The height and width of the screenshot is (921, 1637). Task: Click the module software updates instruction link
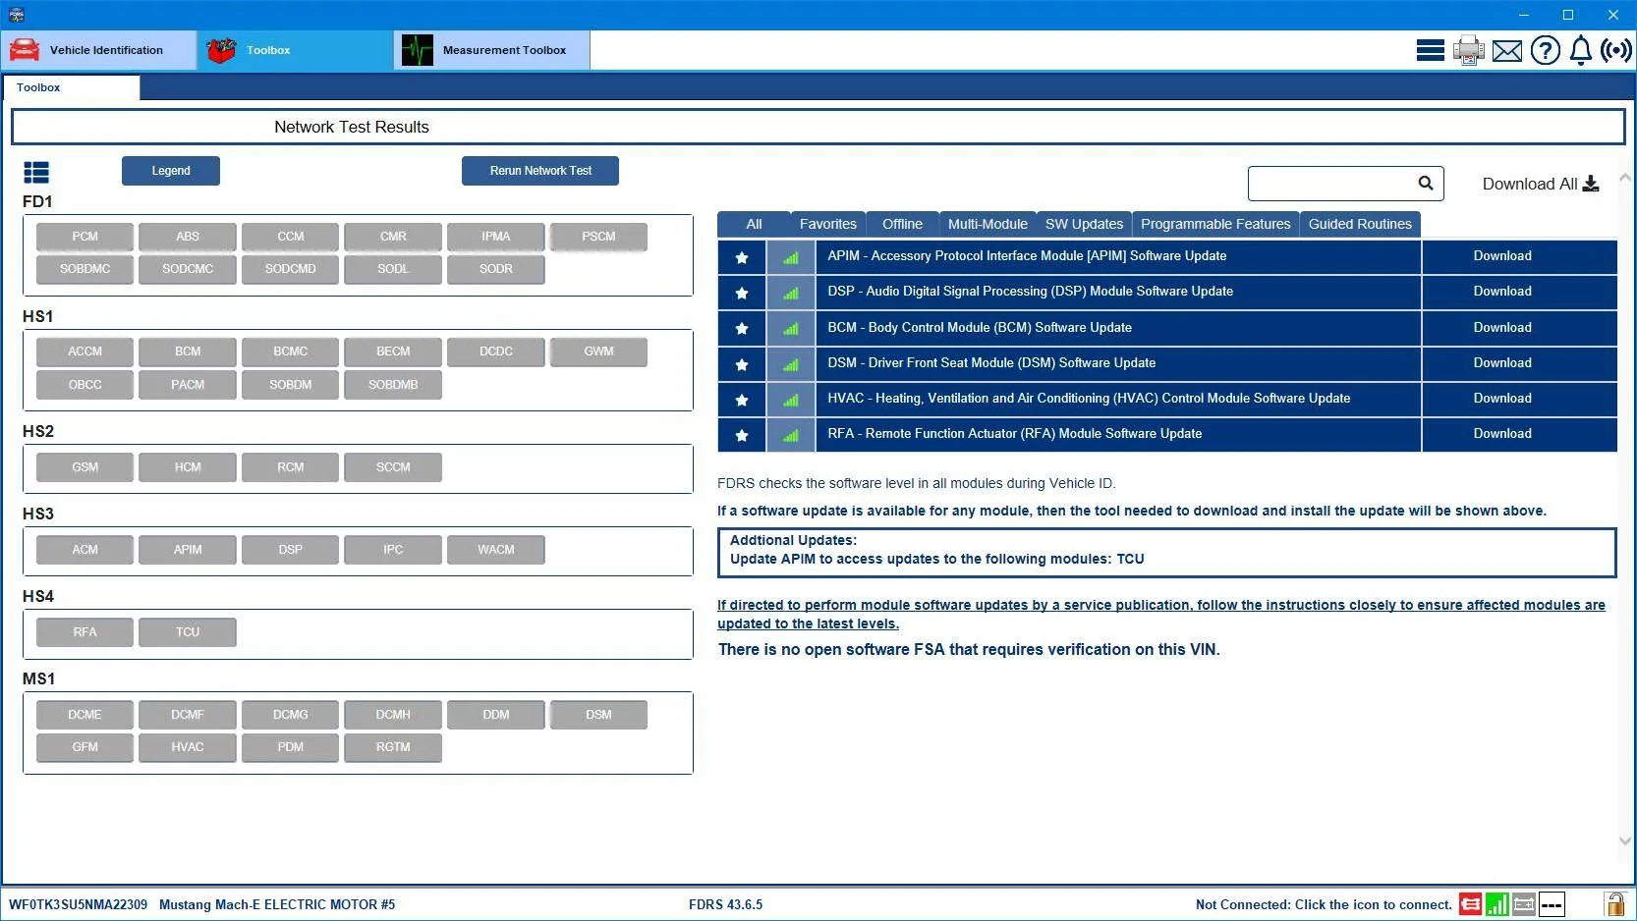[x=1161, y=614]
